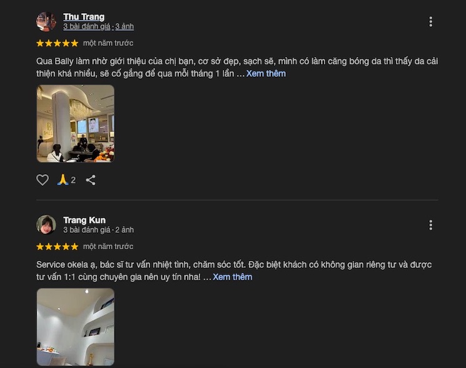The height and width of the screenshot is (368, 466).
Task: Expand Thu Trang's review with Xem thêm
Action: (266, 73)
